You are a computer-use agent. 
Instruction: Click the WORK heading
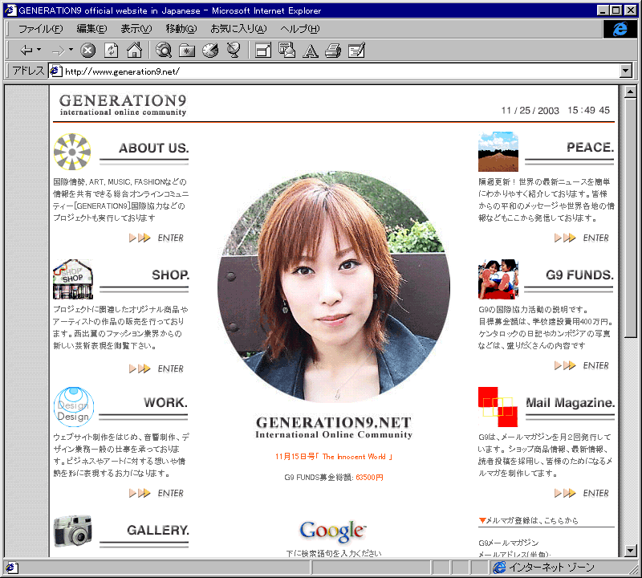click(165, 403)
